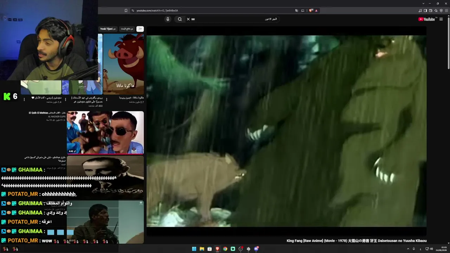
Task: Click the microphone icon in system tray
Action: (x=414, y=249)
